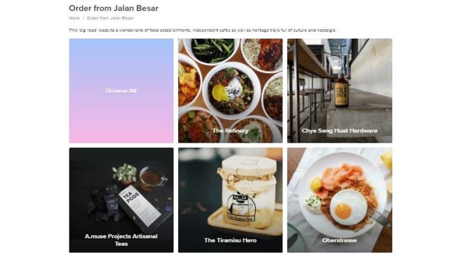Click The Refinery label text
Image resolution: width=452 pixels, height=255 pixels.
[x=230, y=131]
